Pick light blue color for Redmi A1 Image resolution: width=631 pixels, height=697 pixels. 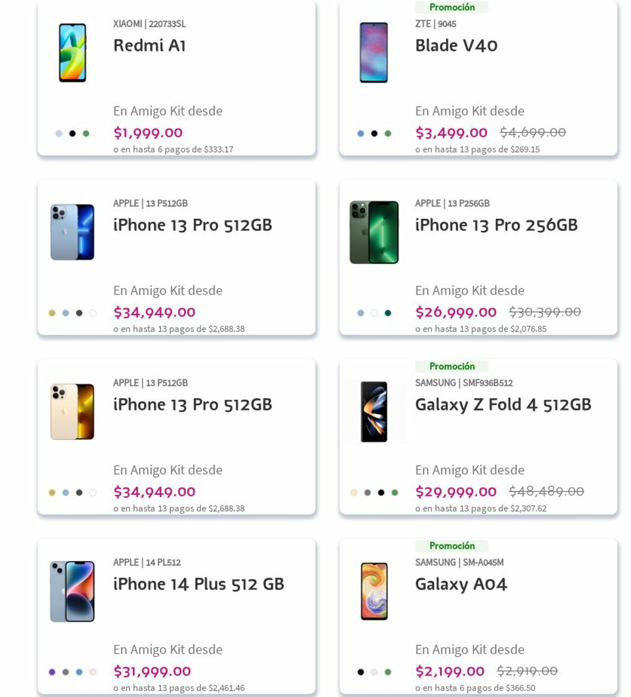pyautogui.click(x=59, y=134)
